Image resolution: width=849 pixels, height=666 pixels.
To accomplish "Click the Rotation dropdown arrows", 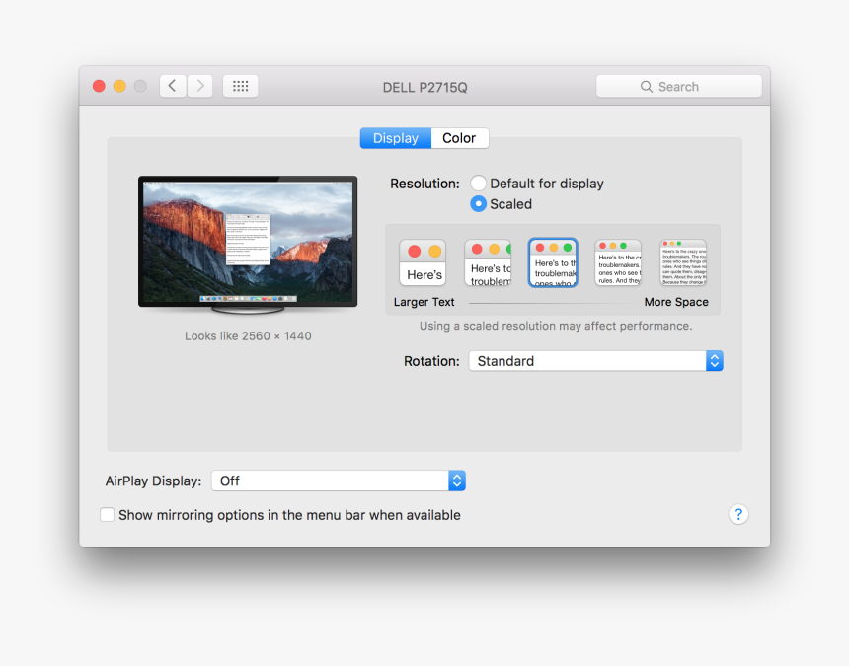I will click(x=715, y=361).
